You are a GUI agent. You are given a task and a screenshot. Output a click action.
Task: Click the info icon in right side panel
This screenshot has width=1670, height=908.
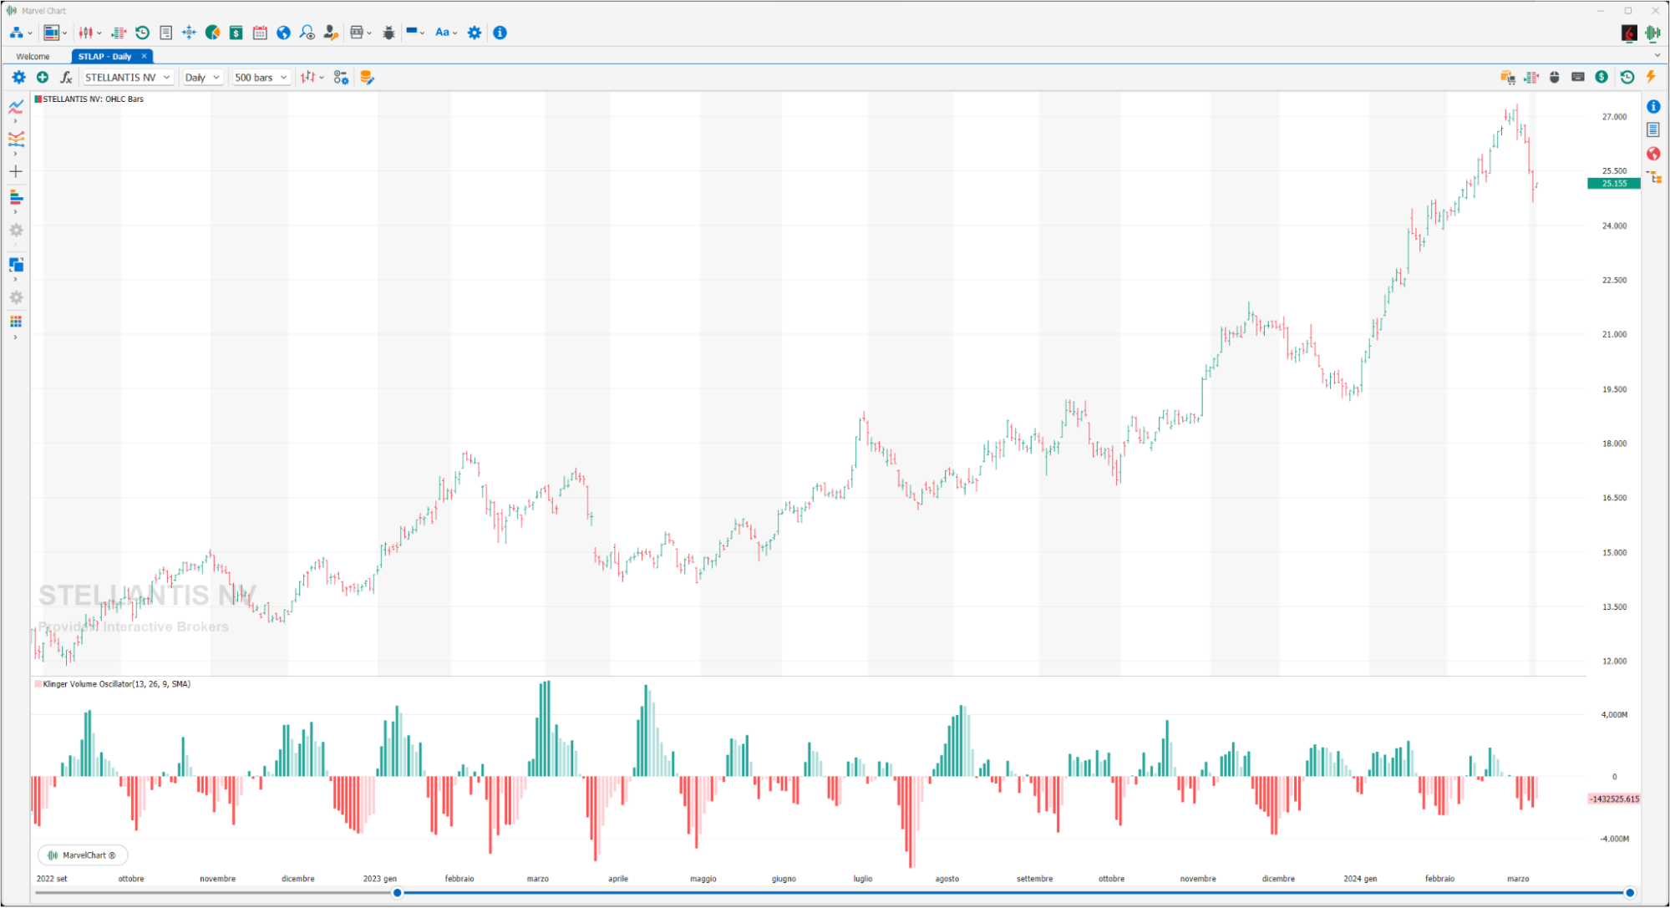click(1653, 106)
